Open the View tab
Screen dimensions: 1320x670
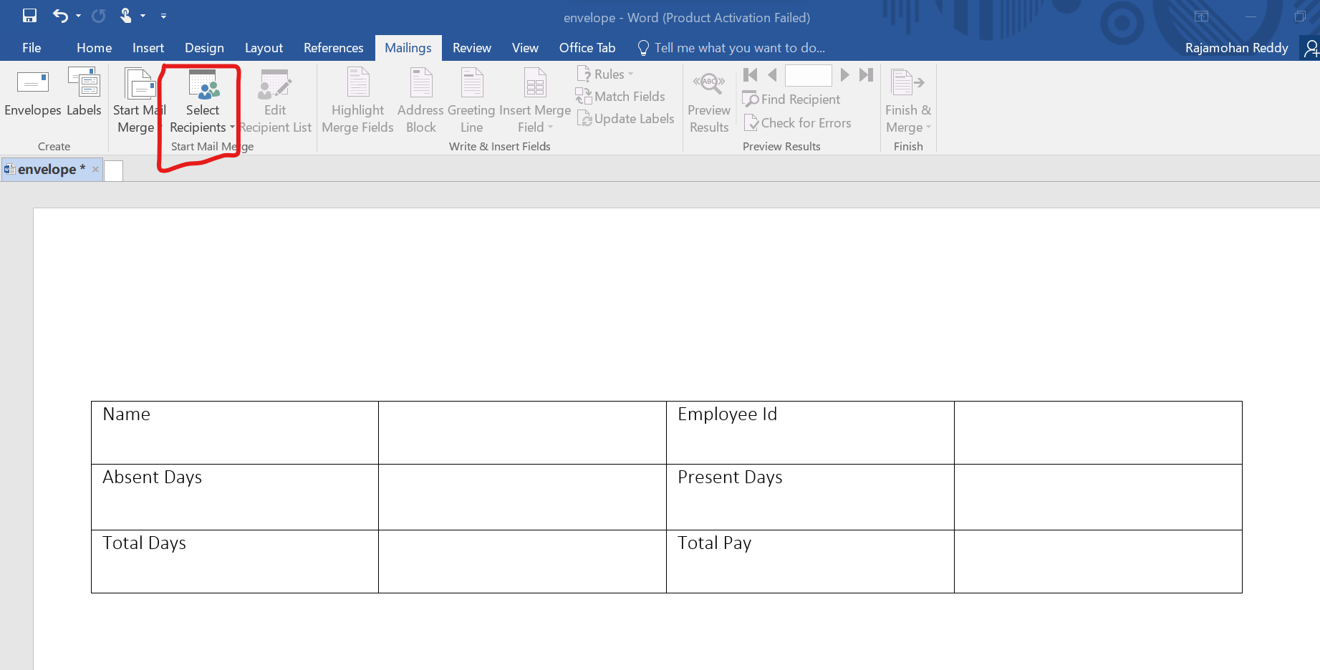click(525, 48)
